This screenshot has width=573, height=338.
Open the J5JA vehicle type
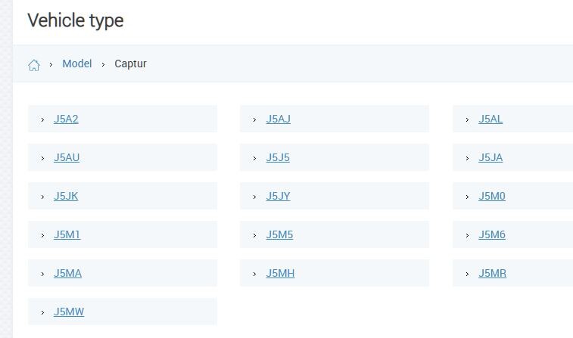pos(490,157)
